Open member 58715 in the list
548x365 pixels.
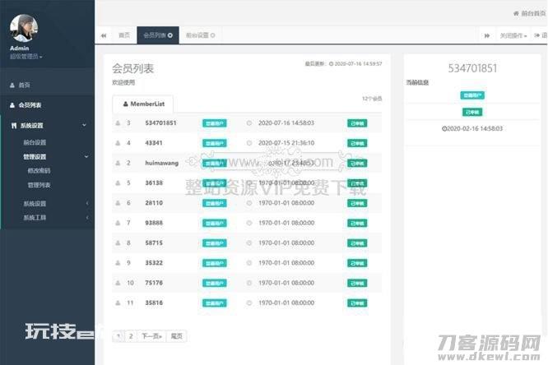[154, 243]
